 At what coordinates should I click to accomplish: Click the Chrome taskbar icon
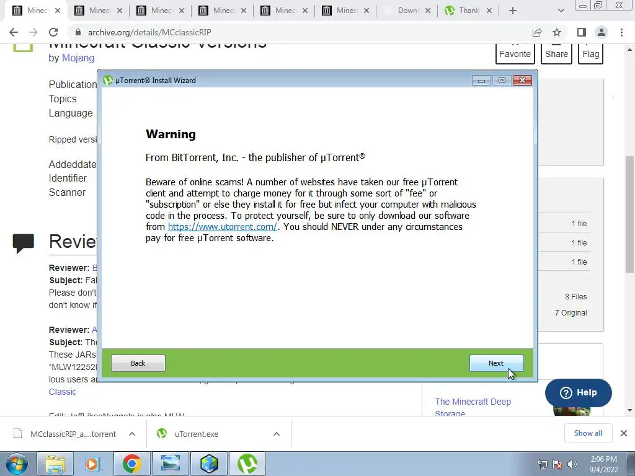click(x=131, y=464)
